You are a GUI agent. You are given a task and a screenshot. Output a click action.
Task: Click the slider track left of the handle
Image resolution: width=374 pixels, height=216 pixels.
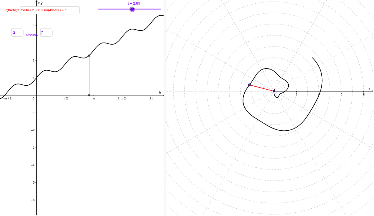pos(114,9)
